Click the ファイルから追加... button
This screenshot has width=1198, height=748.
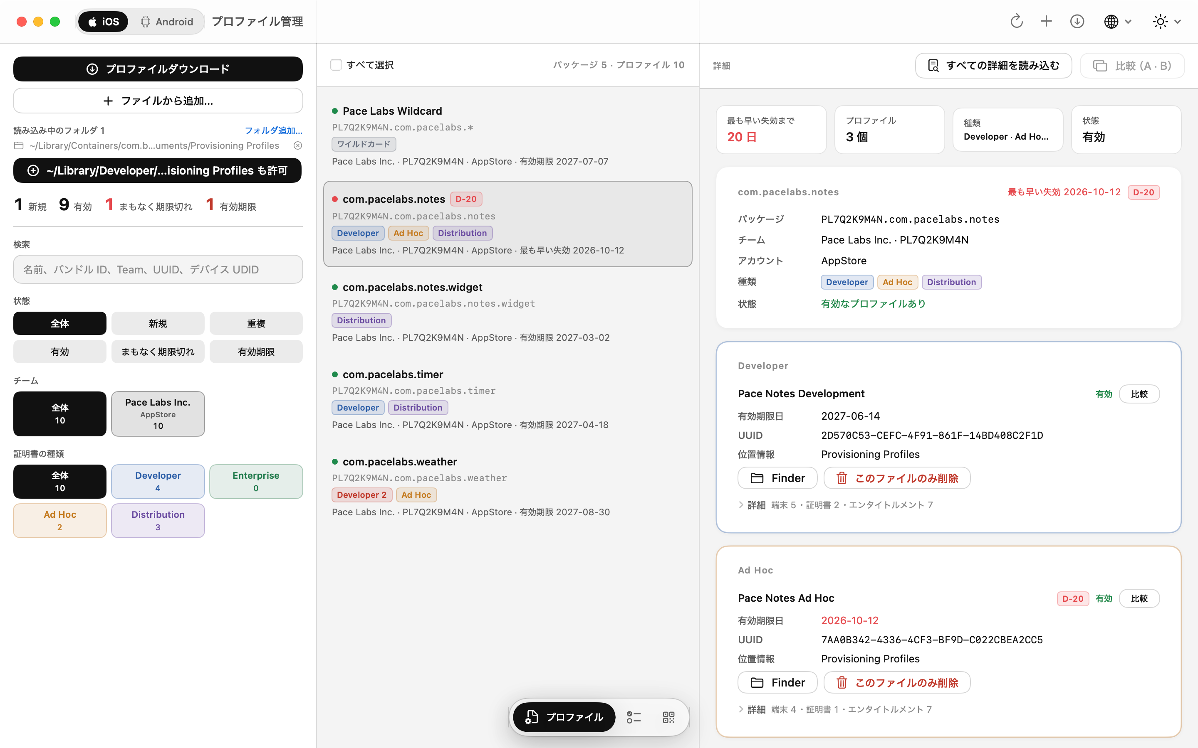[158, 101]
